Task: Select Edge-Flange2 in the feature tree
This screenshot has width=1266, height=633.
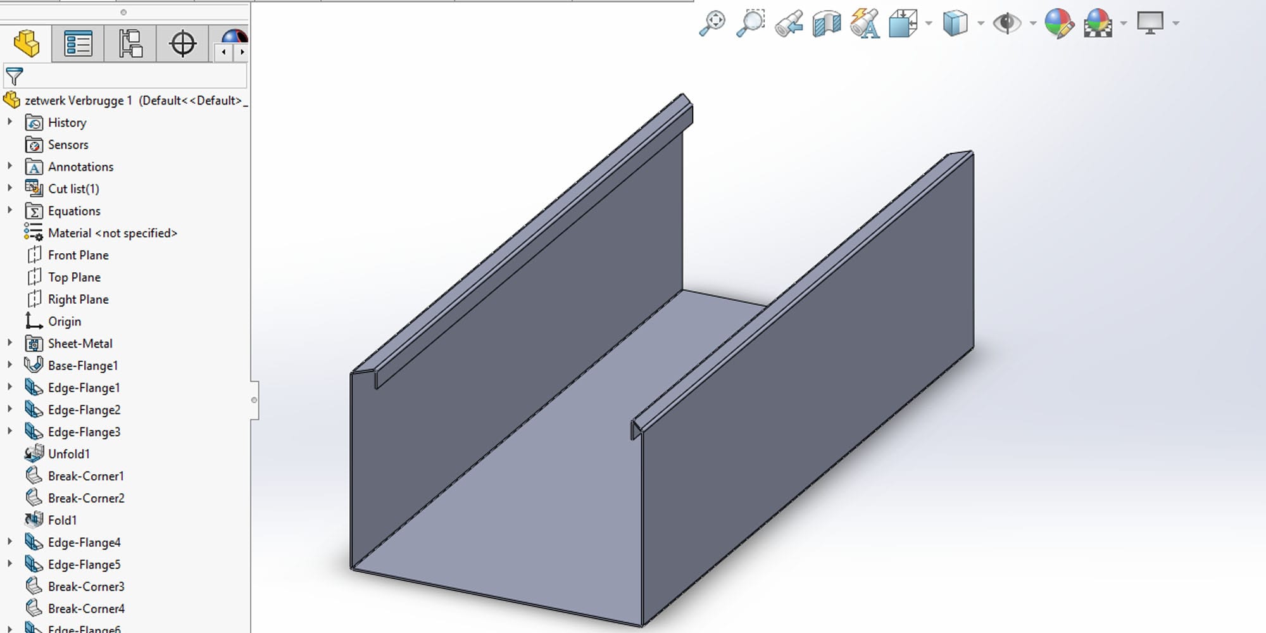Action: [x=84, y=410]
